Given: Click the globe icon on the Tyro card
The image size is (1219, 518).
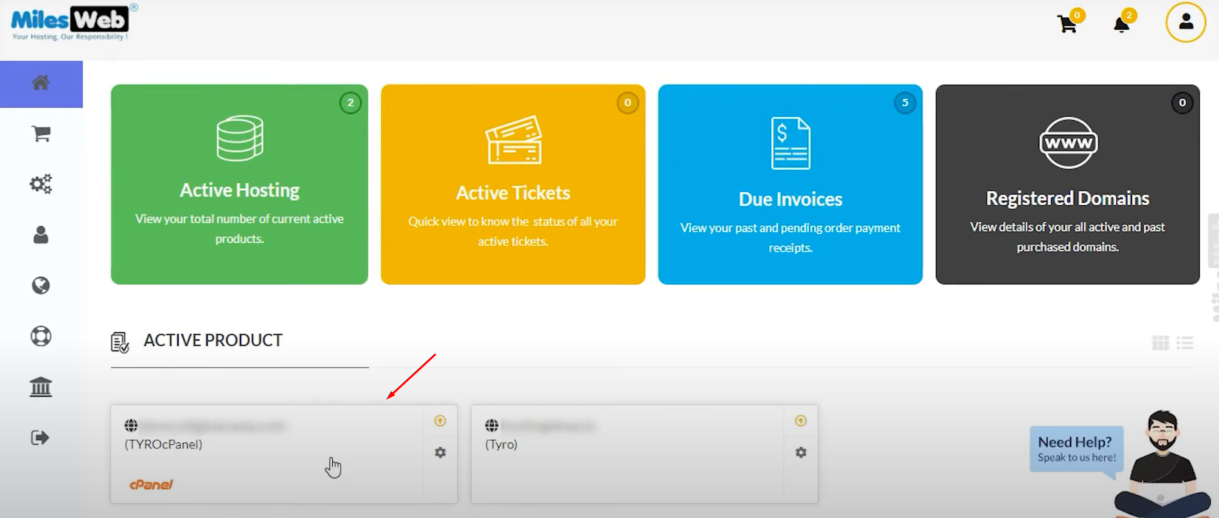Looking at the screenshot, I should [491, 425].
